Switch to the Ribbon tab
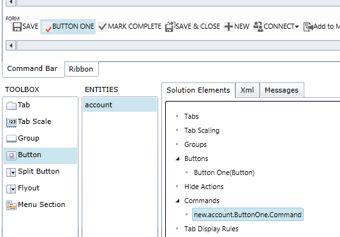The height and width of the screenshot is (237, 340). point(81,69)
